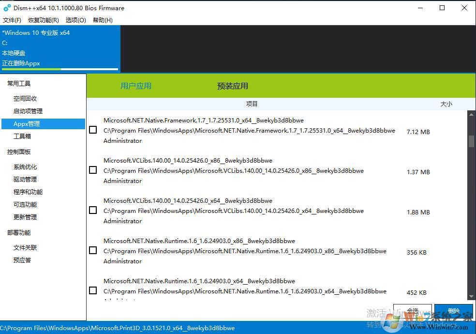This screenshot has height=334, width=476.
Task: Click the Print3D path in the status bar
Action: [x=118, y=328]
